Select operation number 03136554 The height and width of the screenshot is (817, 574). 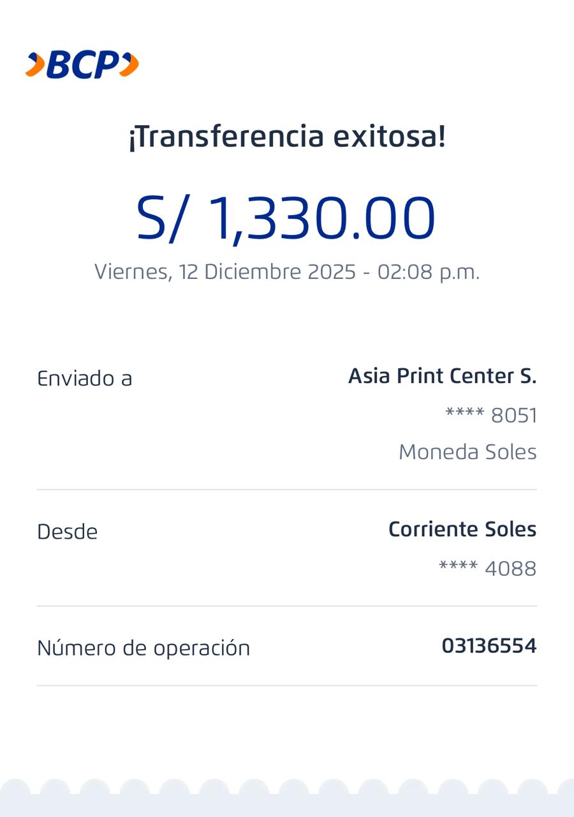[x=489, y=646]
